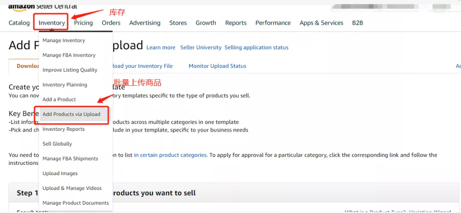Choose Add Products via Upload

click(71, 114)
